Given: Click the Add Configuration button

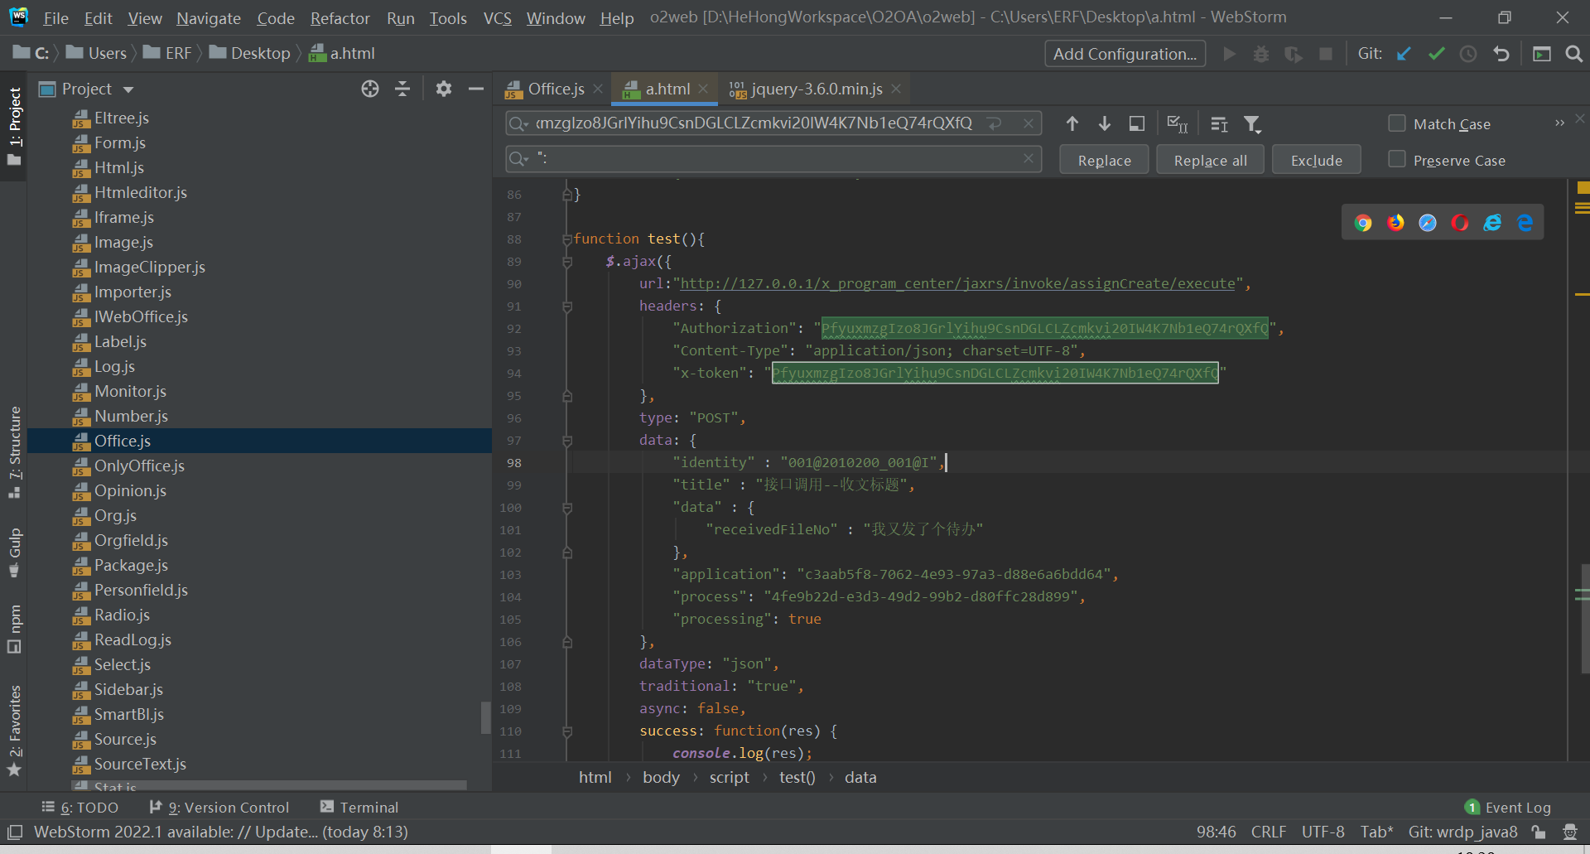Looking at the screenshot, I should [1125, 54].
